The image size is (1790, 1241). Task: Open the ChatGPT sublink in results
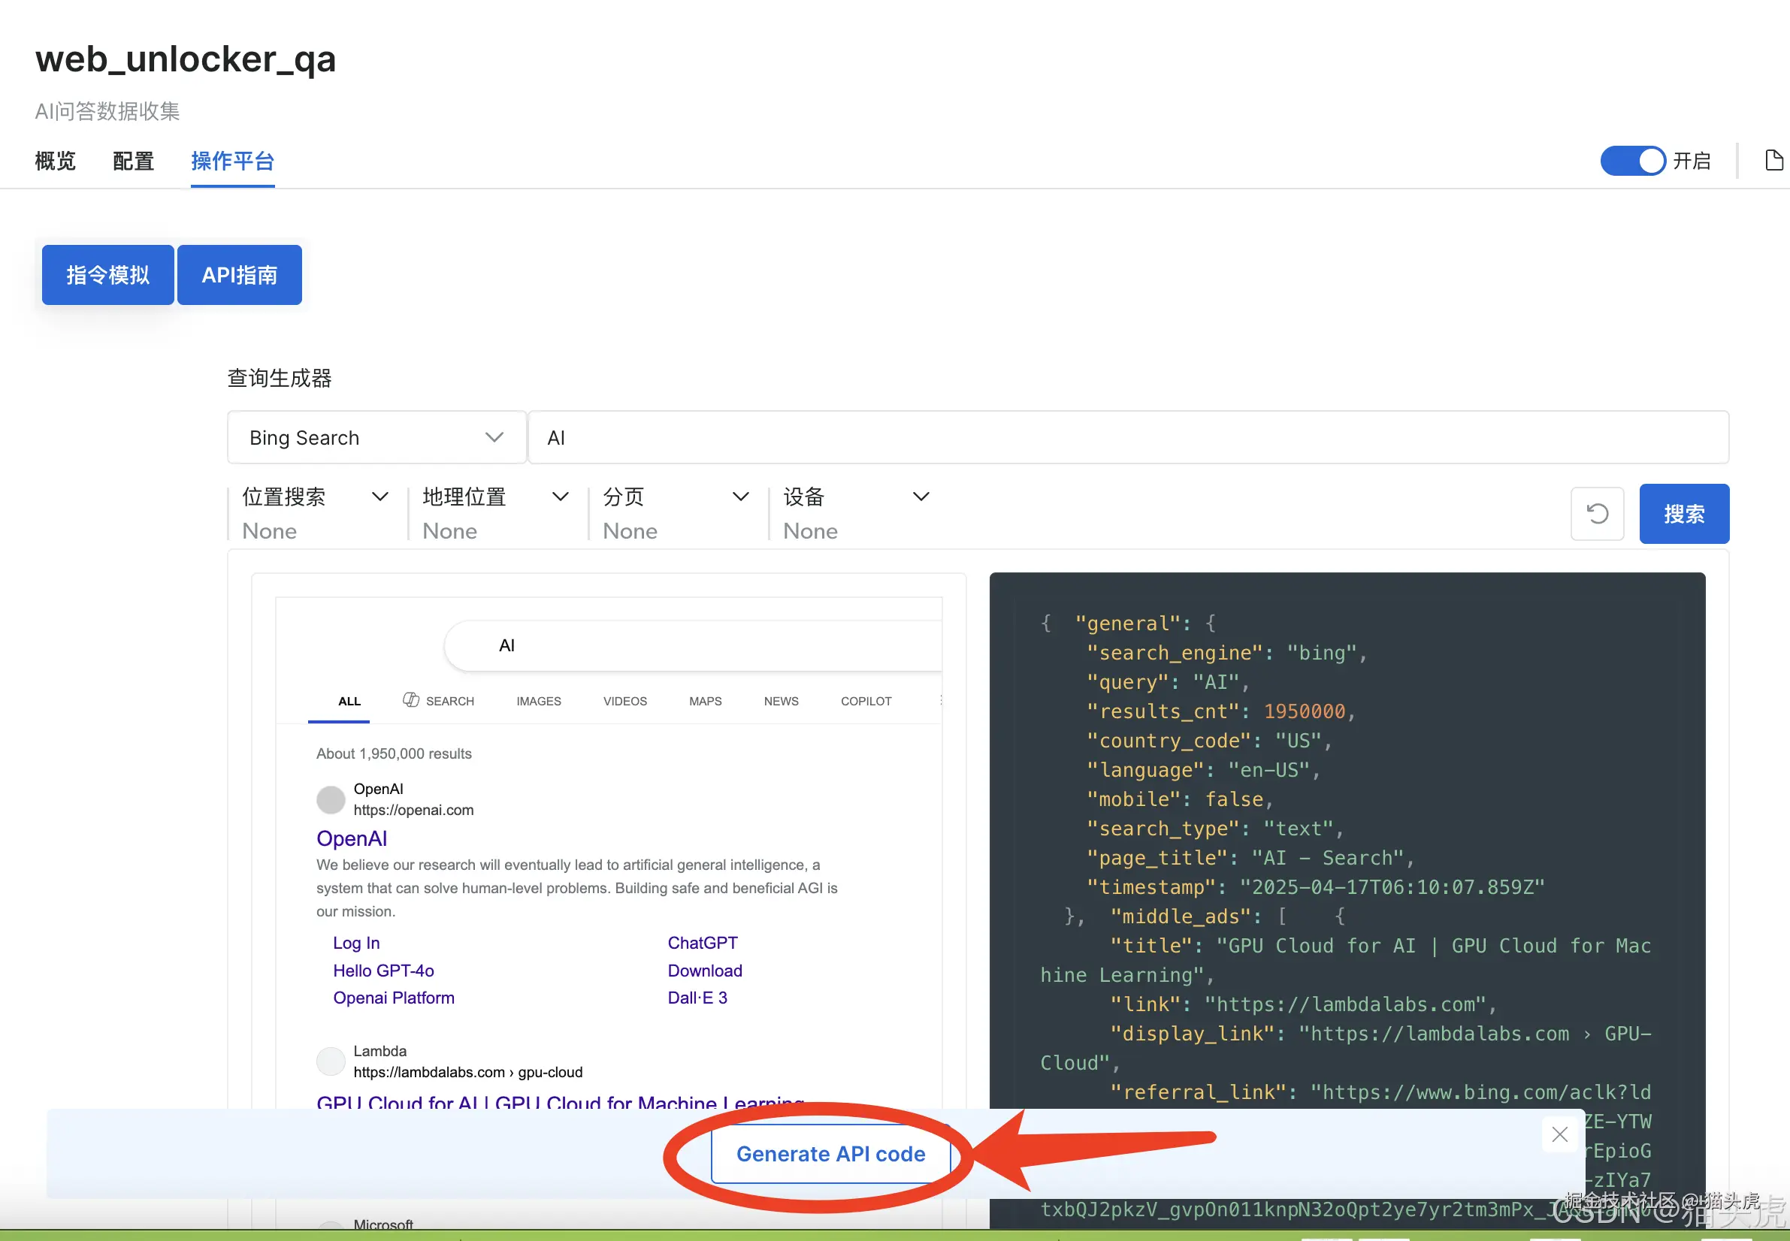702,944
